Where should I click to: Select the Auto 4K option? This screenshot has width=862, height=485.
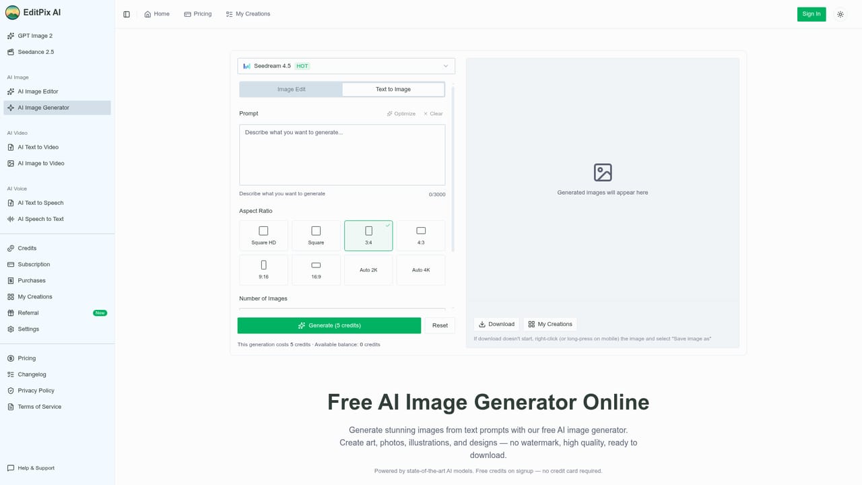tap(421, 270)
